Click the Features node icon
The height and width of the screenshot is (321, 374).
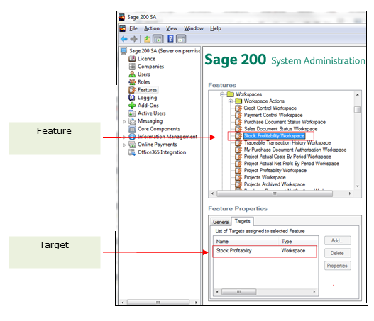132,90
